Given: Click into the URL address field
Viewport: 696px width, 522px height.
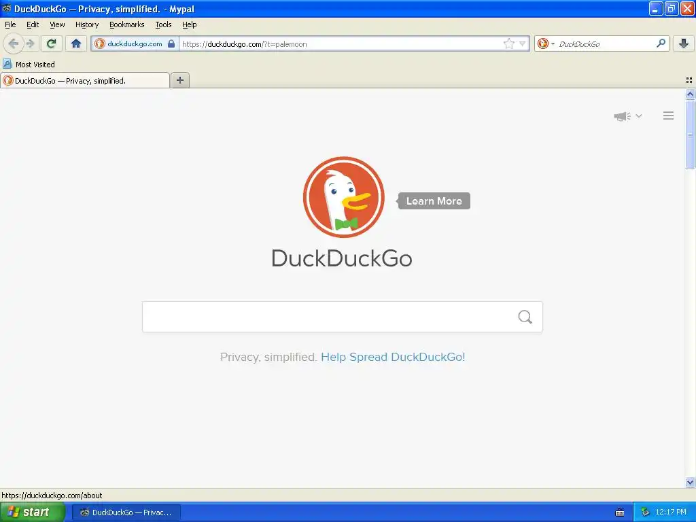Looking at the screenshot, I should click(x=340, y=43).
